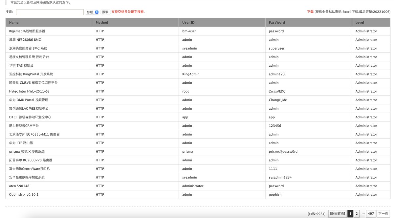The width and height of the screenshot is (394, 218).
Task: Select current page 1 in pagination
Action: [x=350, y=213]
